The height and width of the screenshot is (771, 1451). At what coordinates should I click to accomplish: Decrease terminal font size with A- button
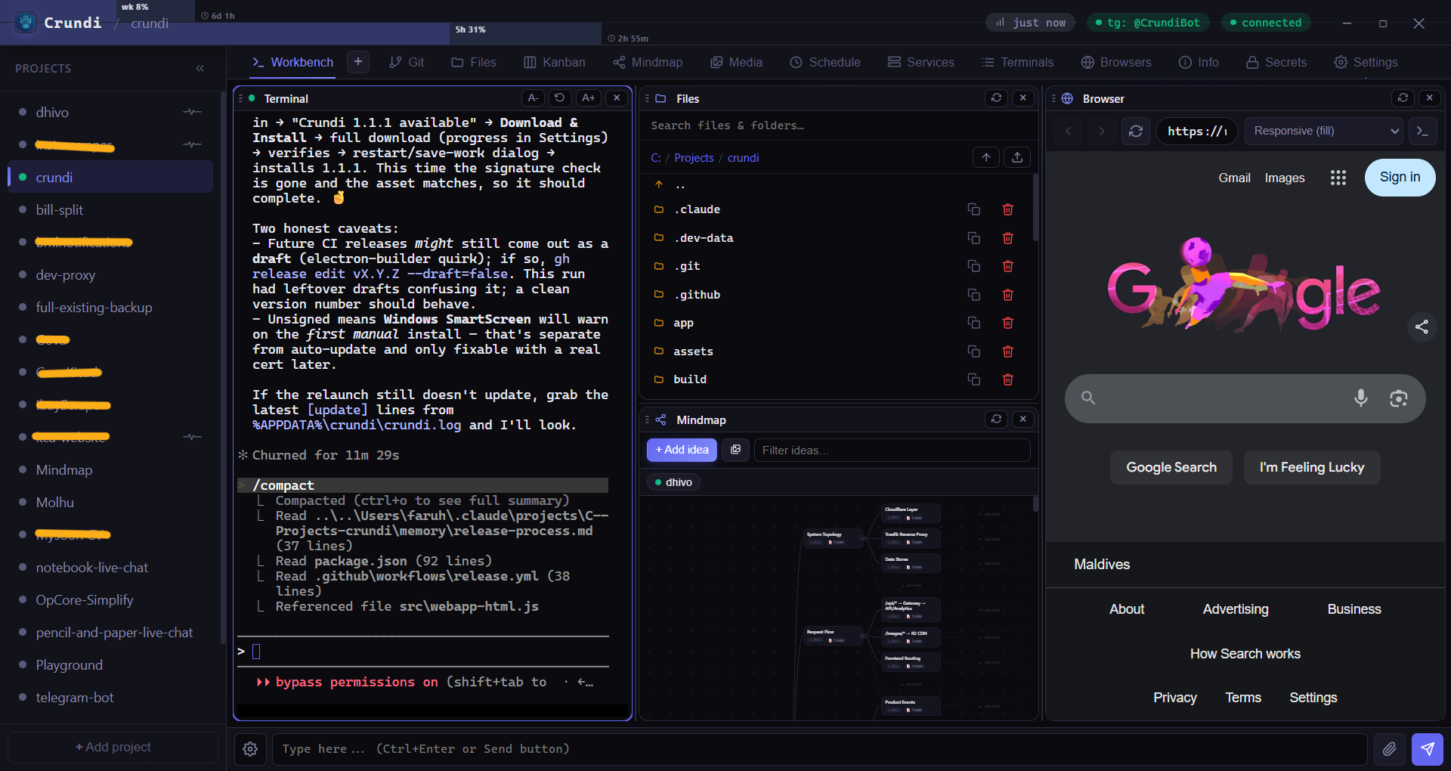pyautogui.click(x=533, y=98)
